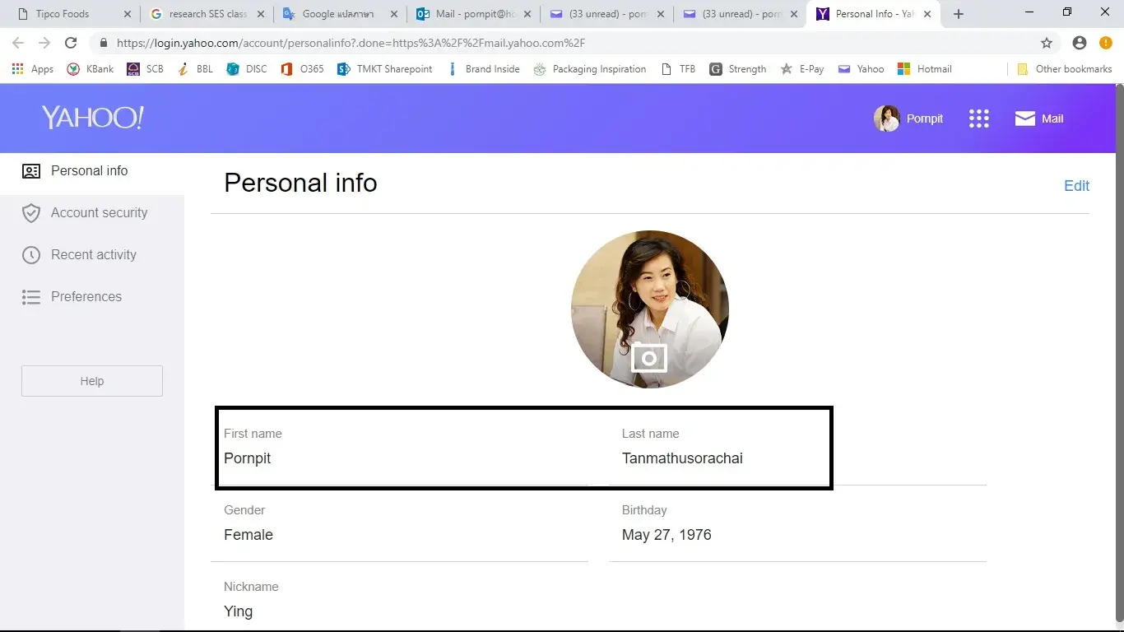This screenshot has width=1124, height=632.
Task: Expand the Other bookmarks folder
Action: pyautogui.click(x=1064, y=69)
